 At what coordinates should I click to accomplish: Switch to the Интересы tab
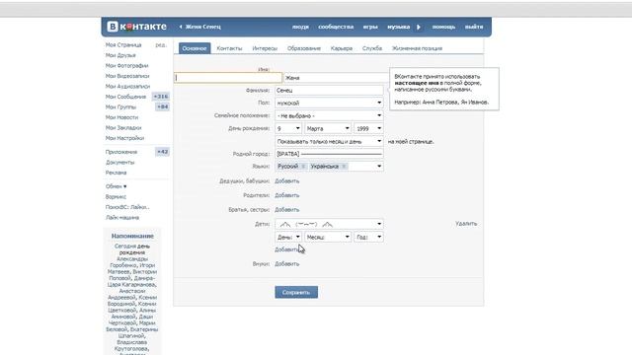265,48
